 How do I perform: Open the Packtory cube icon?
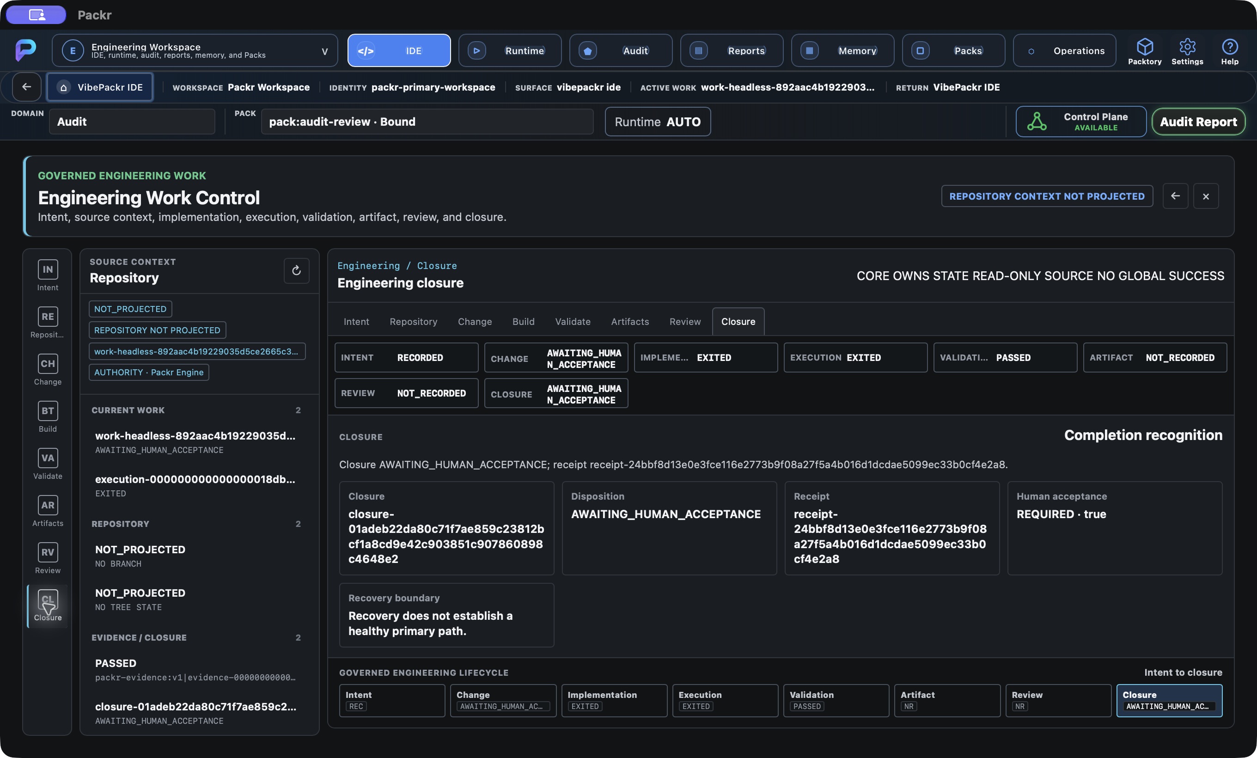(x=1144, y=48)
